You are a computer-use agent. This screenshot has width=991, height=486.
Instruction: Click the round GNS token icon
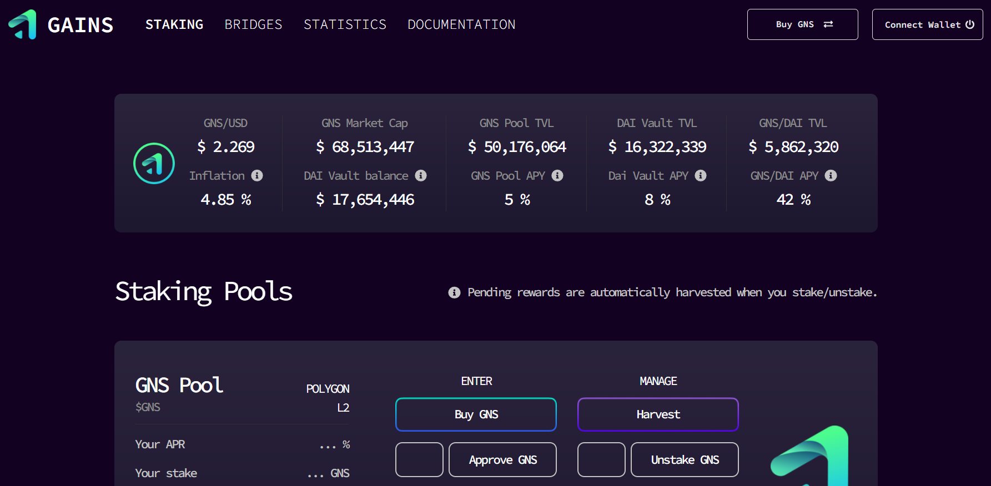click(x=154, y=163)
